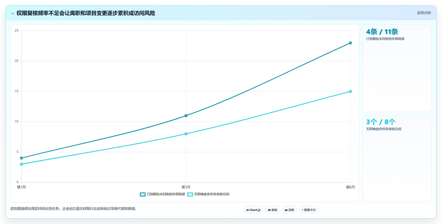The height and width of the screenshot is (224, 442).
Task: Click the 数据卡片 chip
Action: [x=309, y=210]
